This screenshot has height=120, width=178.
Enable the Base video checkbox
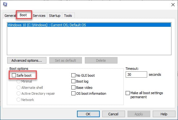[73, 87]
